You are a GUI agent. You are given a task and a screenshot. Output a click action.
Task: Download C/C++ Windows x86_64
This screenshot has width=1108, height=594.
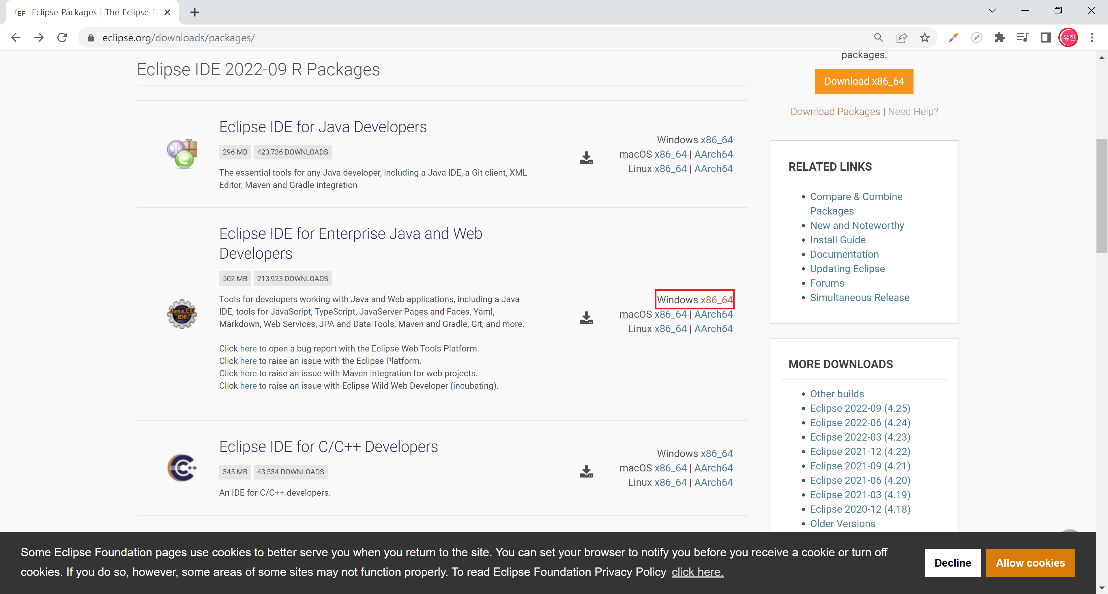click(x=716, y=454)
